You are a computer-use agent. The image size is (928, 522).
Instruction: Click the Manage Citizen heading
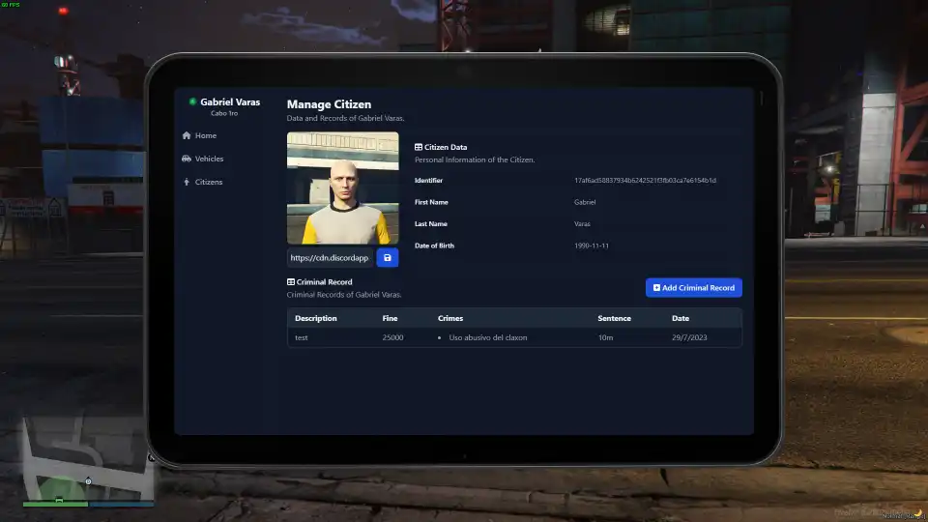tap(329, 104)
